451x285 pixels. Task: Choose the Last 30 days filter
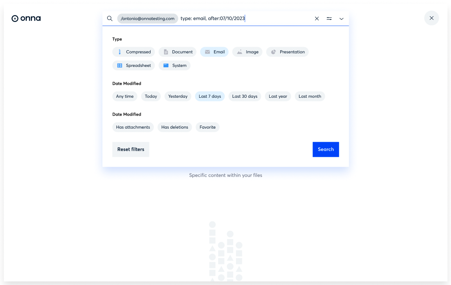pyautogui.click(x=245, y=96)
